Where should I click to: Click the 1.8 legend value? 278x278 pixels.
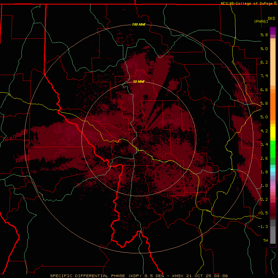click(x=264, y=172)
